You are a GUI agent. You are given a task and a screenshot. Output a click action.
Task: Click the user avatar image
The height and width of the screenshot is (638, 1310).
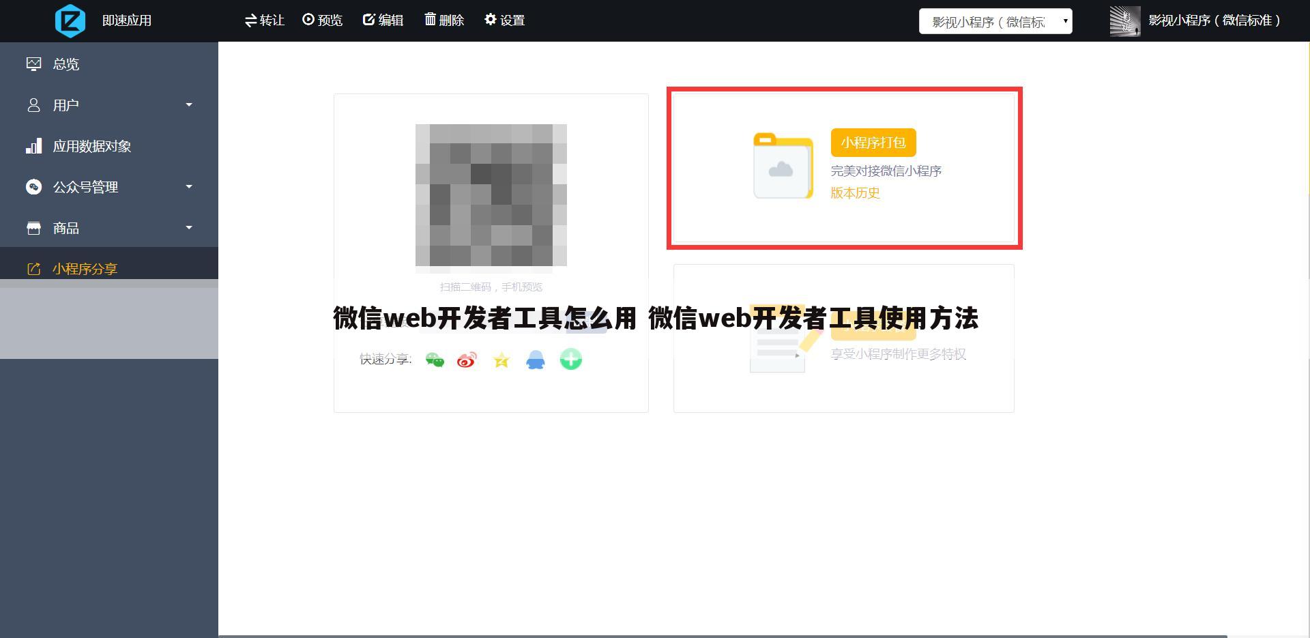tap(1125, 21)
